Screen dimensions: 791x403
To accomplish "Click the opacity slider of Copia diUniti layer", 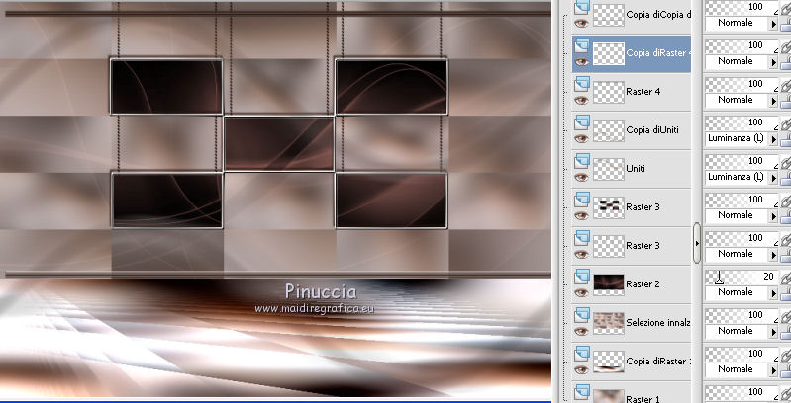I will (x=742, y=121).
